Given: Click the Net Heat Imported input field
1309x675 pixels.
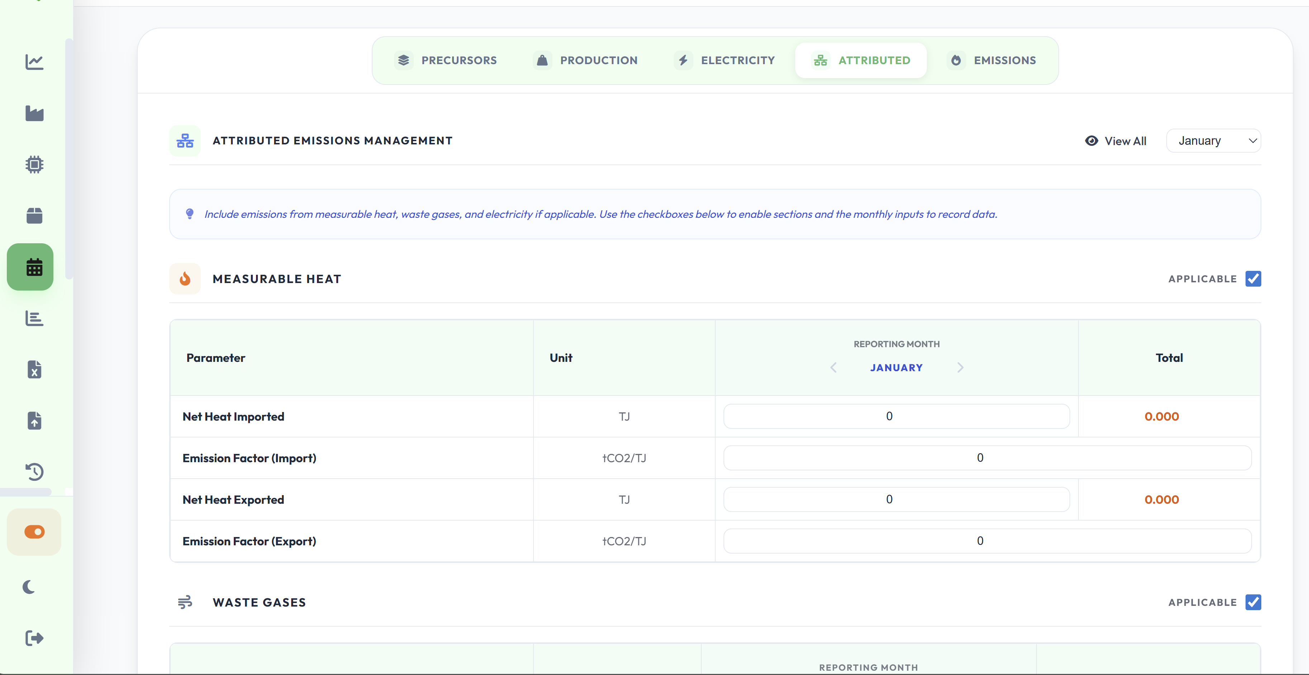Looking at the screenshot, I should point(896,416).
